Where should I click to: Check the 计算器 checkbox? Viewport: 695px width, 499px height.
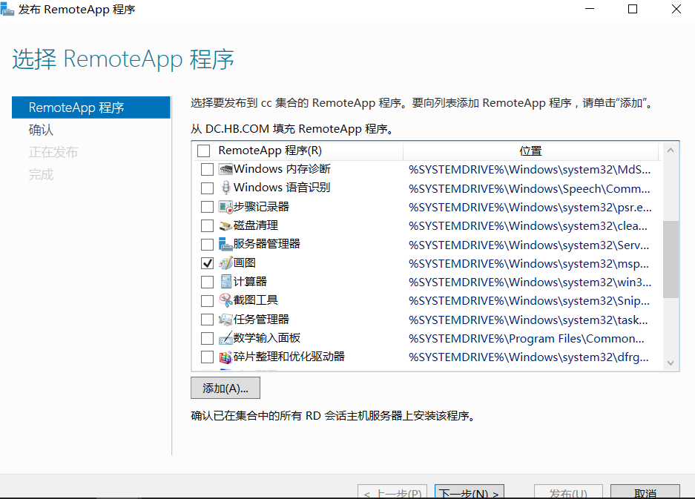point(207,282)
